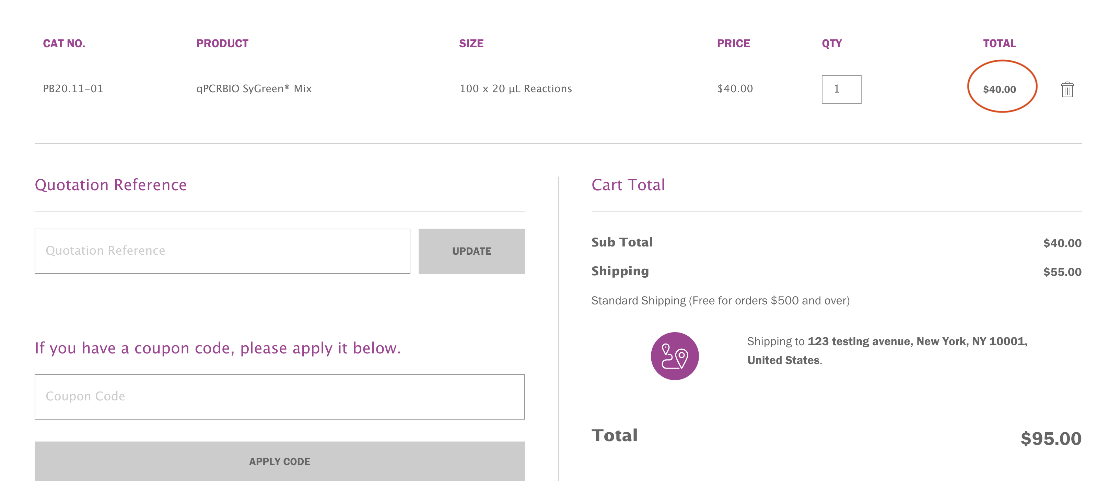Click the CAT NO. column header
Screen dimensions: 1109x495
(x=64, y=44)
